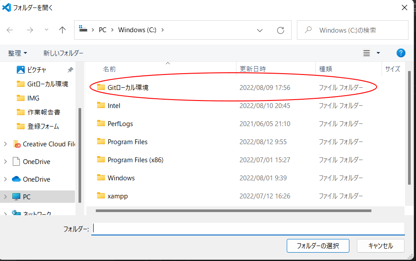Click the フォルダー name input field

247,228
